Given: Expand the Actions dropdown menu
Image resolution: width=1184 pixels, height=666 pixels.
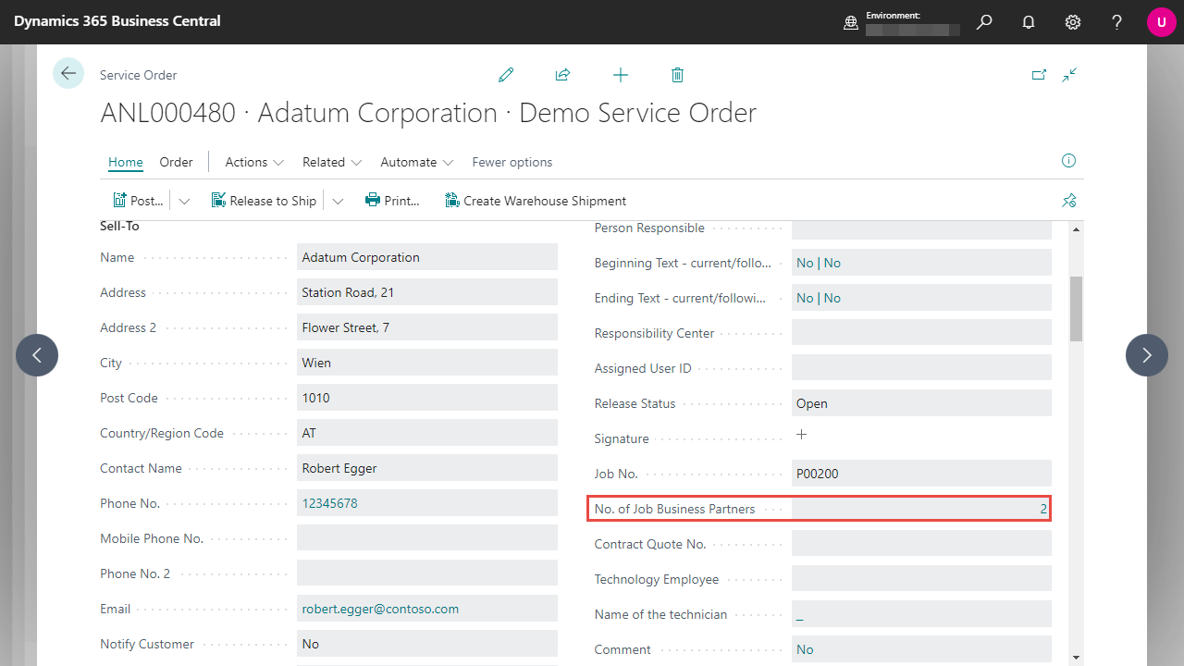Looking at the screenshot, I should [254, 162].
